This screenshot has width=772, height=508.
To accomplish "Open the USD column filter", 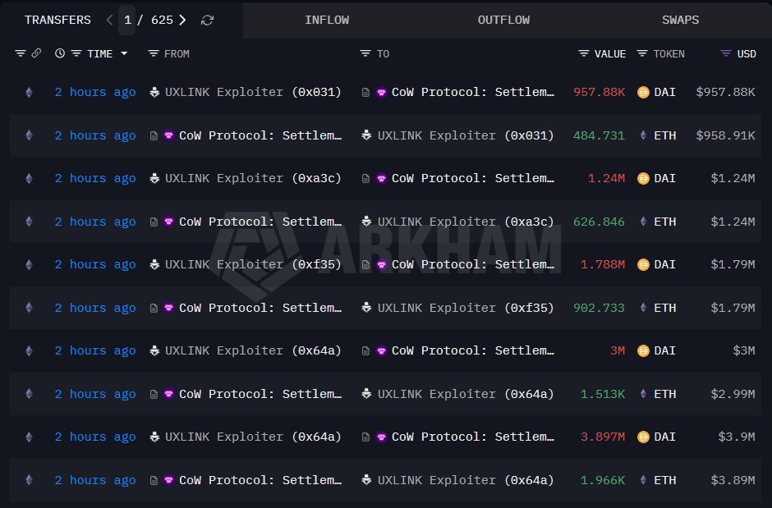I will coord(725,53).
